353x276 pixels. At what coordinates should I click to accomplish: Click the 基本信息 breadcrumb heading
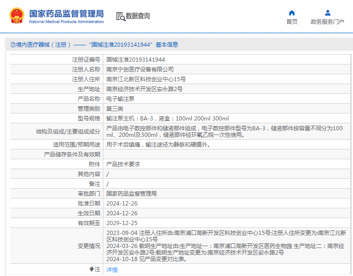(x=167, y=44)
